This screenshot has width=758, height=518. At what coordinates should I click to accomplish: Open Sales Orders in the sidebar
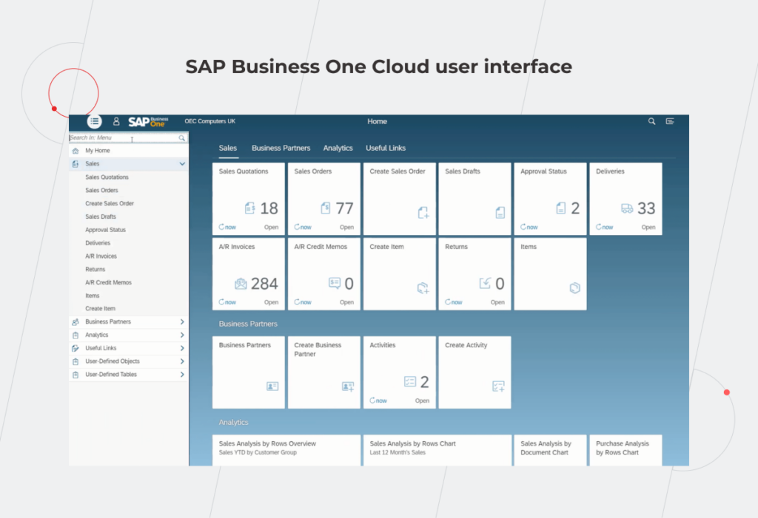pos(101,191)
